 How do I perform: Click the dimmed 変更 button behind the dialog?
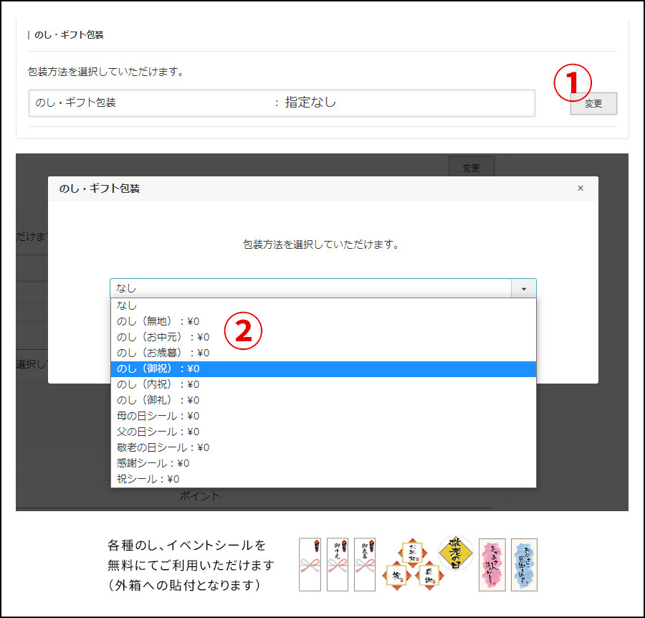point(471,168)
